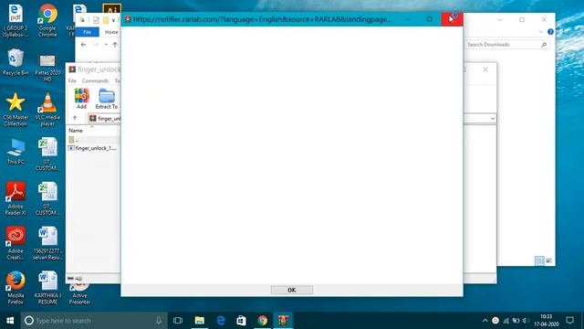Open the Recycle Bin desktop icon
Viewport: 584px width, 329px height.
[x=16, y=62]
